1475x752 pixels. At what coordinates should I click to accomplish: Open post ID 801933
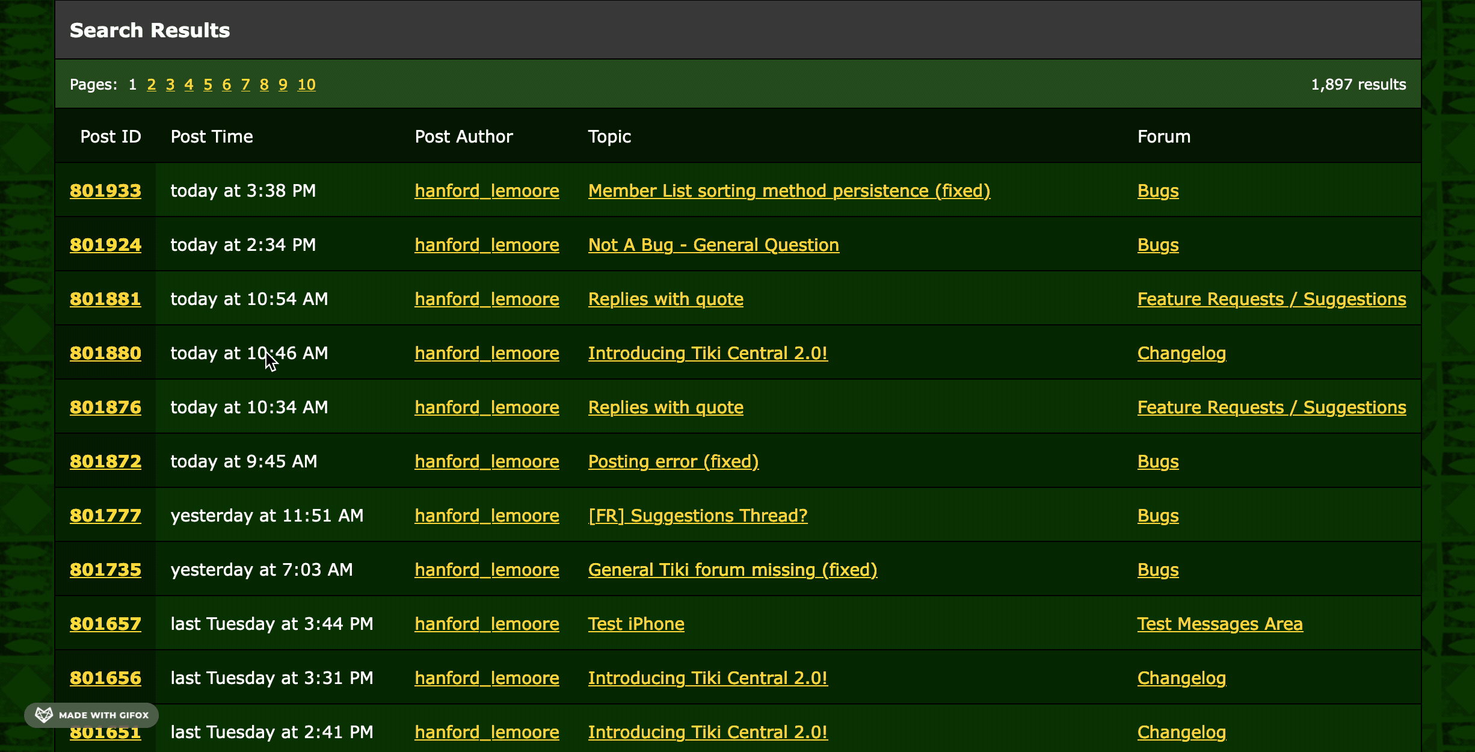[105, 191]
